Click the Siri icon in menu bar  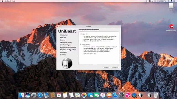[x=171, y=1]
